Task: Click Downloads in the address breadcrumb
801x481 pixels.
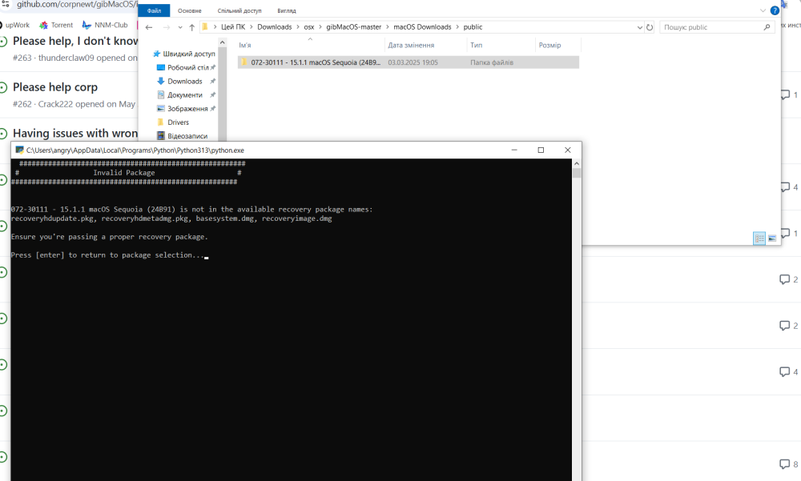Action: [274, 27]
